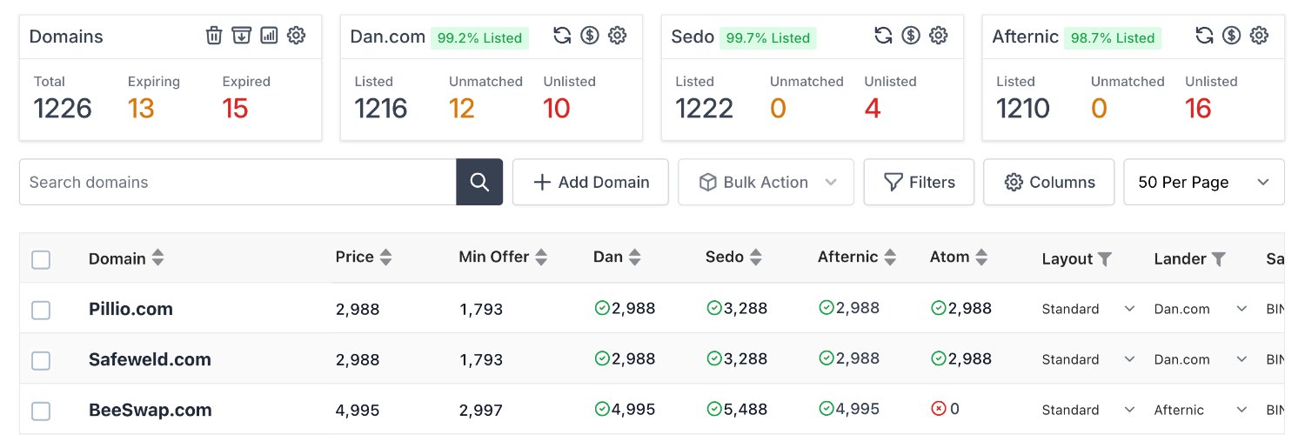Screen dimensions: 1305x435
Task: Open Layout dropdown for Pillio.com
Action: click(x=1088, y=309)
